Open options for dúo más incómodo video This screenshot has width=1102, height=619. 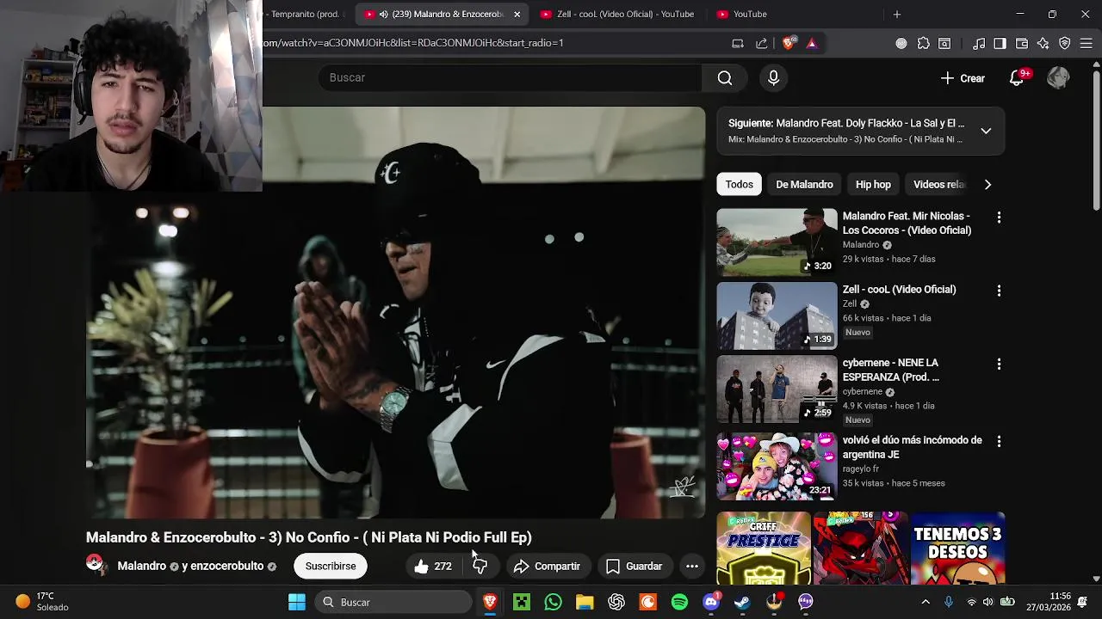(999, 441)
